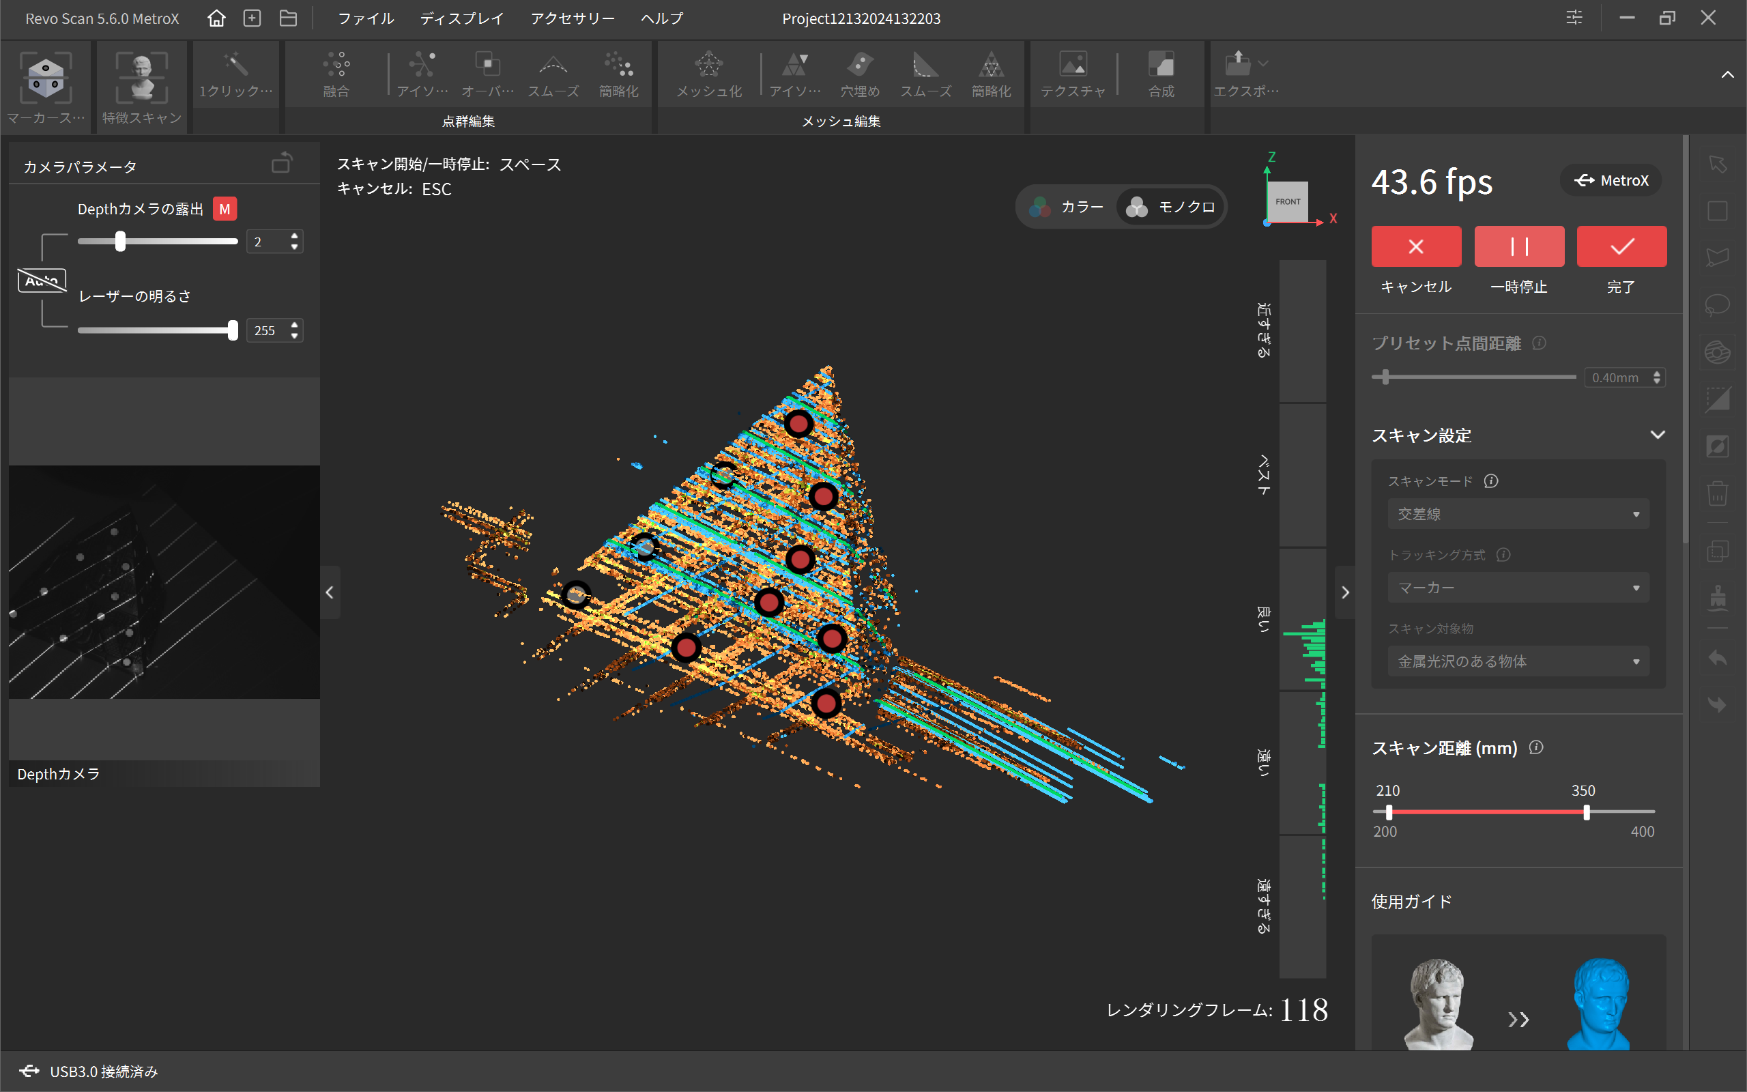
Task: Open the ディスプレイ menu
Action: 462,18
